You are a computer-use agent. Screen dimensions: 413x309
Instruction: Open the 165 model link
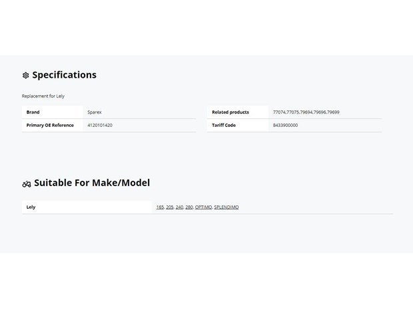[x=160, y=207]
